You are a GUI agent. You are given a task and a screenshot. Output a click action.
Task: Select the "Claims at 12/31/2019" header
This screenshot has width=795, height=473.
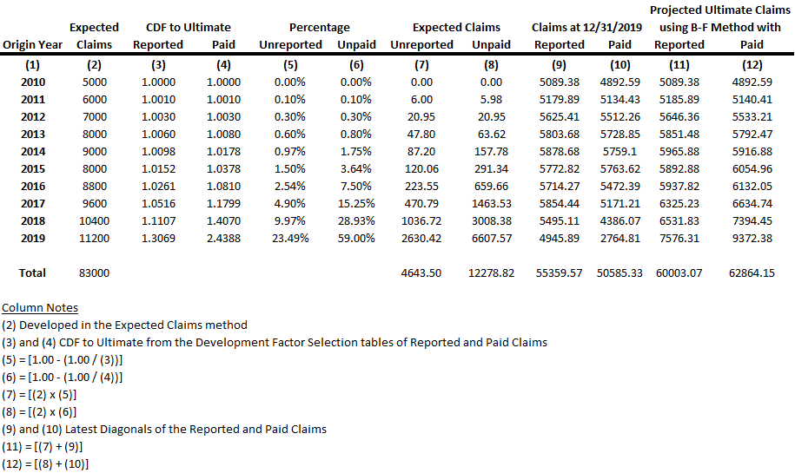pyautogui.click(x=588, y=28)
